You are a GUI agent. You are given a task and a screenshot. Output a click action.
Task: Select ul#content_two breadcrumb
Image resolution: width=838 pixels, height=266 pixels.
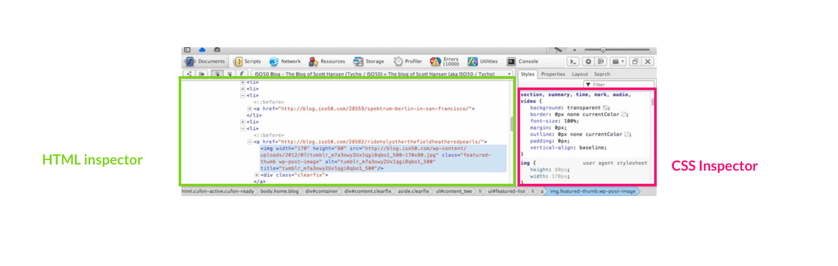pos(454,191)
